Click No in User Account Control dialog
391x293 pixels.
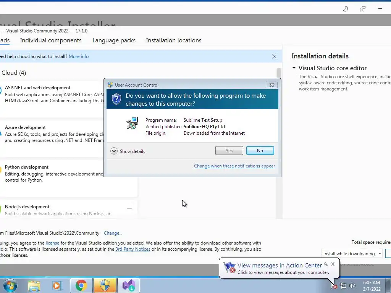260,150
